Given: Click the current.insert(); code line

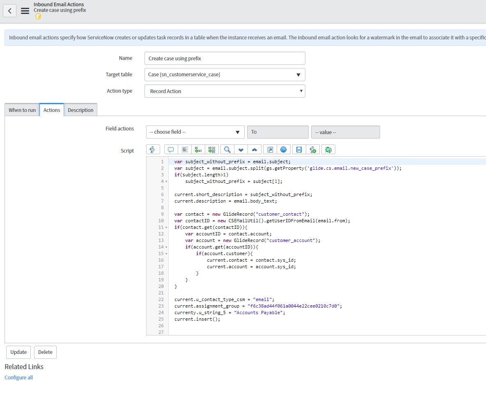Looking at the screenshot, I should pos(197,319).
